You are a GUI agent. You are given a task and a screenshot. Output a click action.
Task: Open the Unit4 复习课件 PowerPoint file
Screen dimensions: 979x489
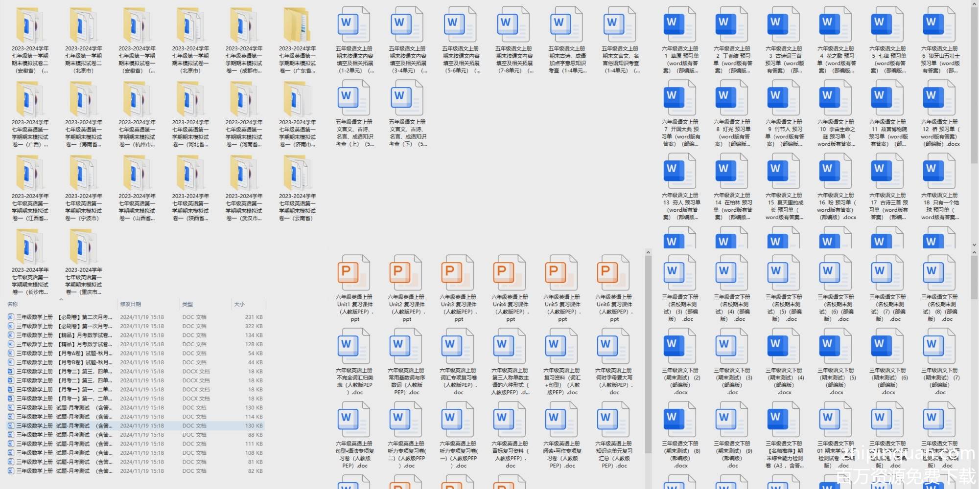(x=511, y=289)
